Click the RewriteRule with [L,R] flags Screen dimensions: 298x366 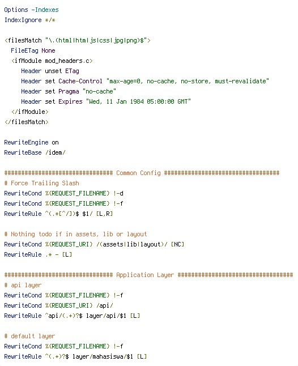(58, 214)
